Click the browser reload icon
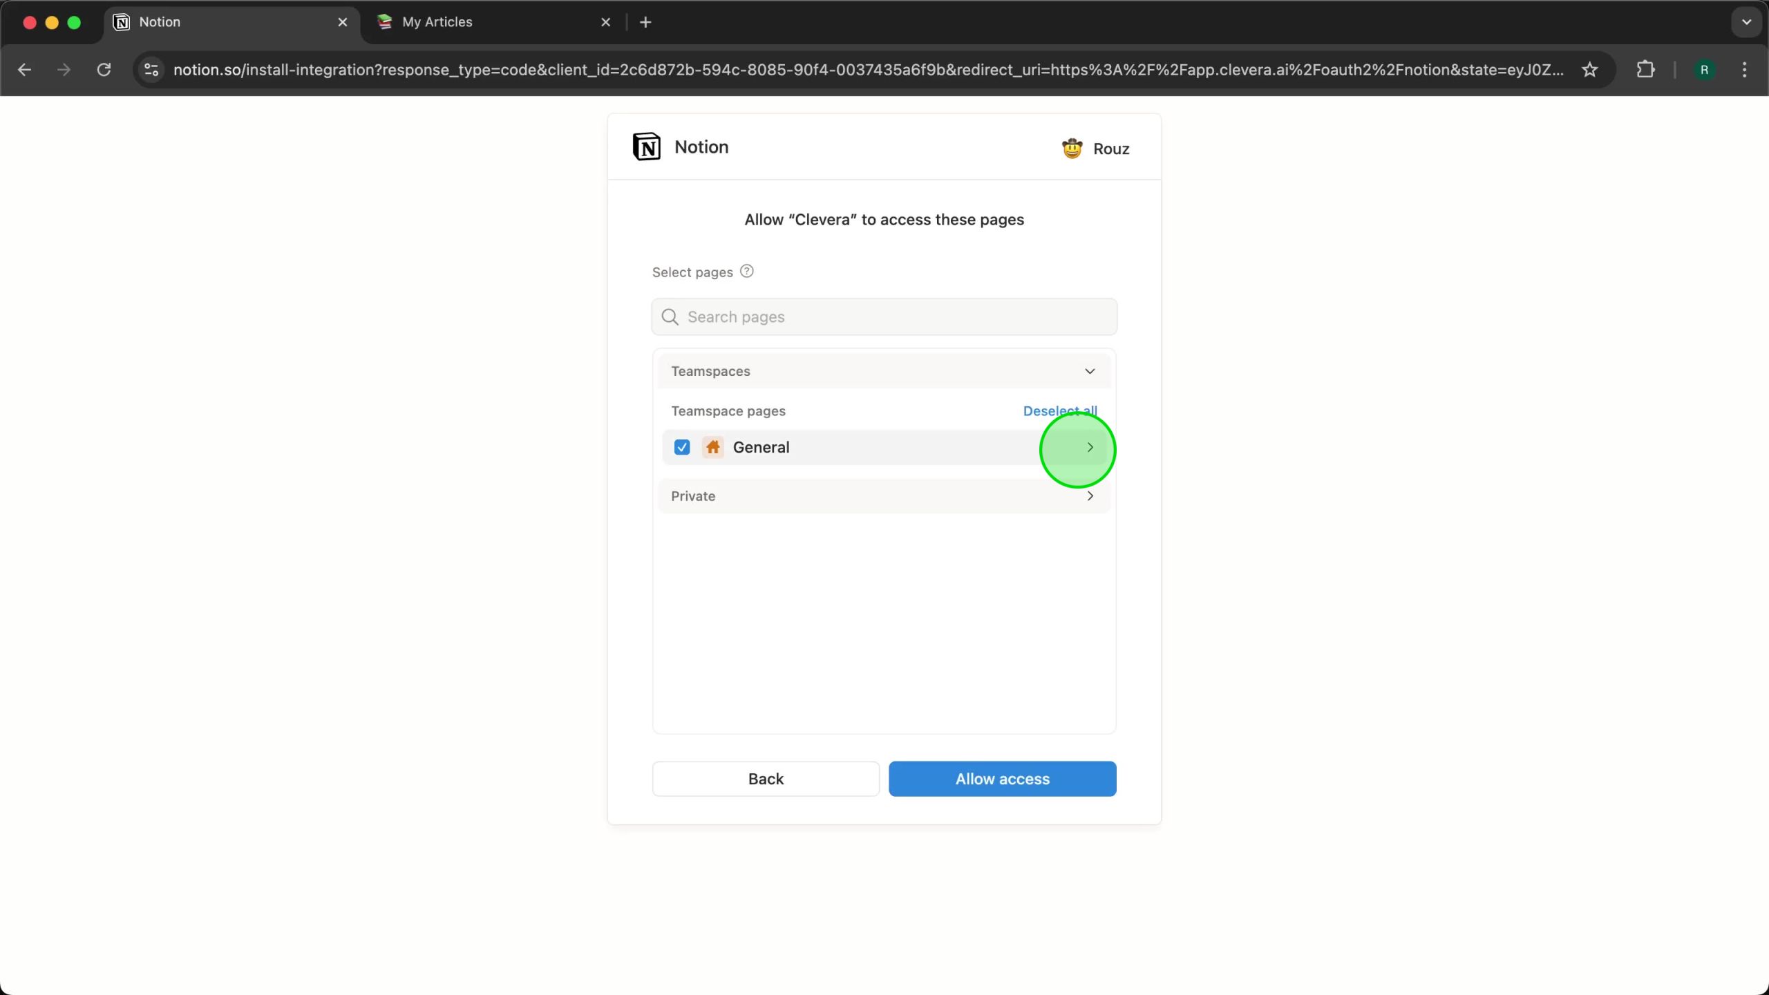Viewport: 1769px width, 995px height. coord(104,70)
